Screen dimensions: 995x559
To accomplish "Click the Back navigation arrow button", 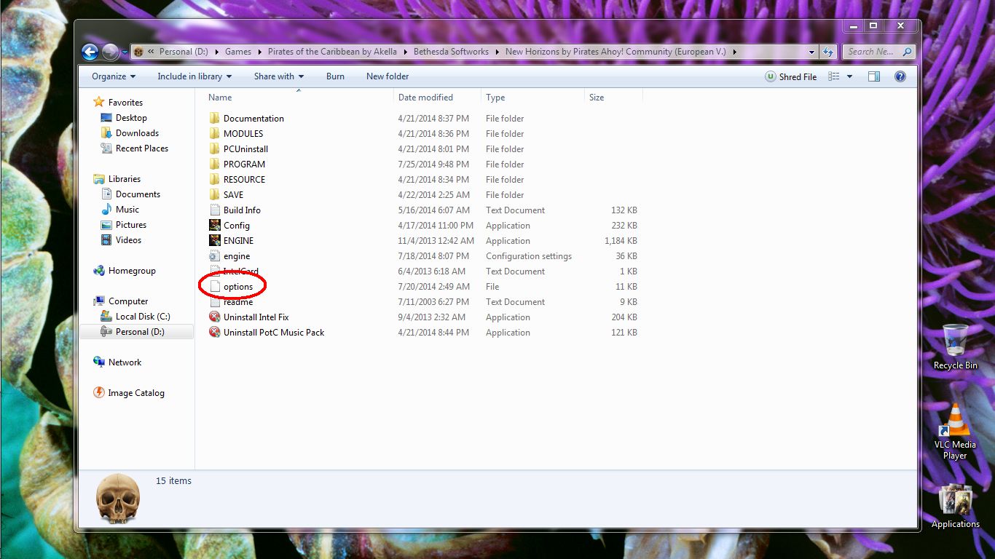I will (90, 52).
